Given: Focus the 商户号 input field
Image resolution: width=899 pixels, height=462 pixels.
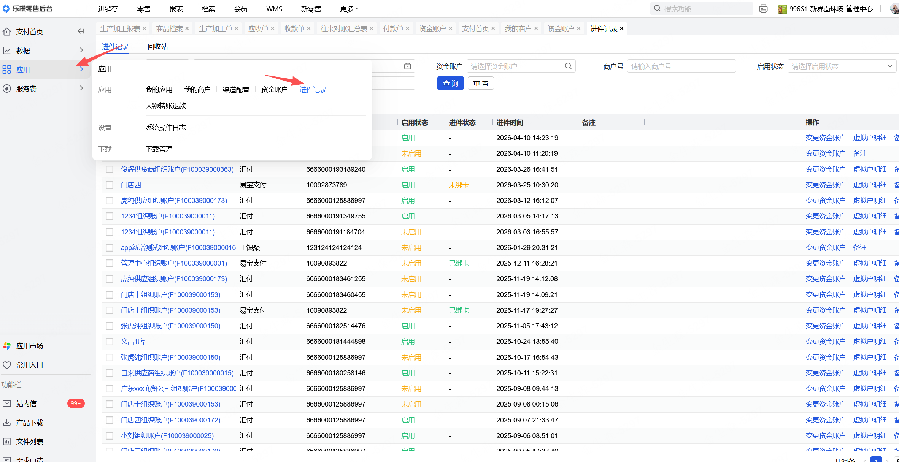Looking at the screenshot, I should click(x=681, y=66).
